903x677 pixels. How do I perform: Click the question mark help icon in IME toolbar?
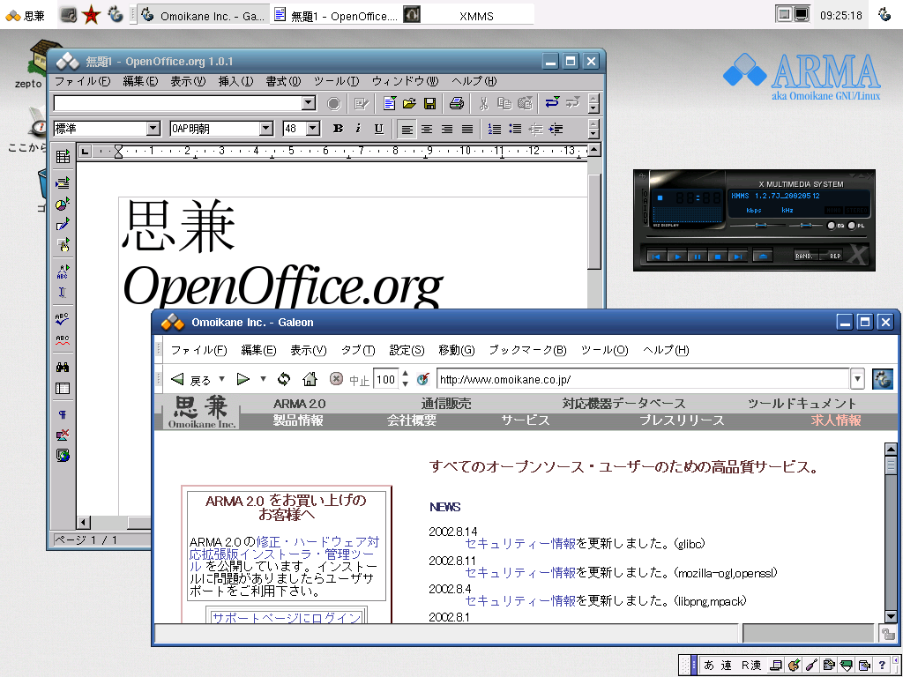[882, 665]
